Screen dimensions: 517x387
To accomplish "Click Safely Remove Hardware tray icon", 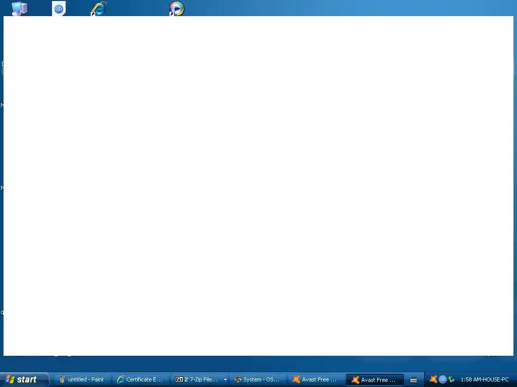I will 451,379.
